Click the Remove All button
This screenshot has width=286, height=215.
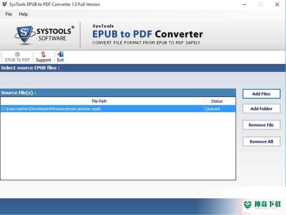coord(261,142)
